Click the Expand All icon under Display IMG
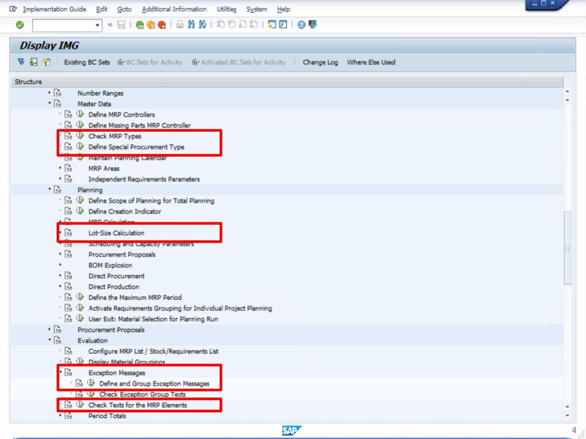This screenshot has width=586, height=439. [x=21, y=62]
